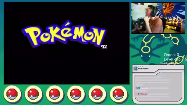Select the sixth Poké Ball party slot
This screenshot has width=187, height=105.
click(118, 94)
